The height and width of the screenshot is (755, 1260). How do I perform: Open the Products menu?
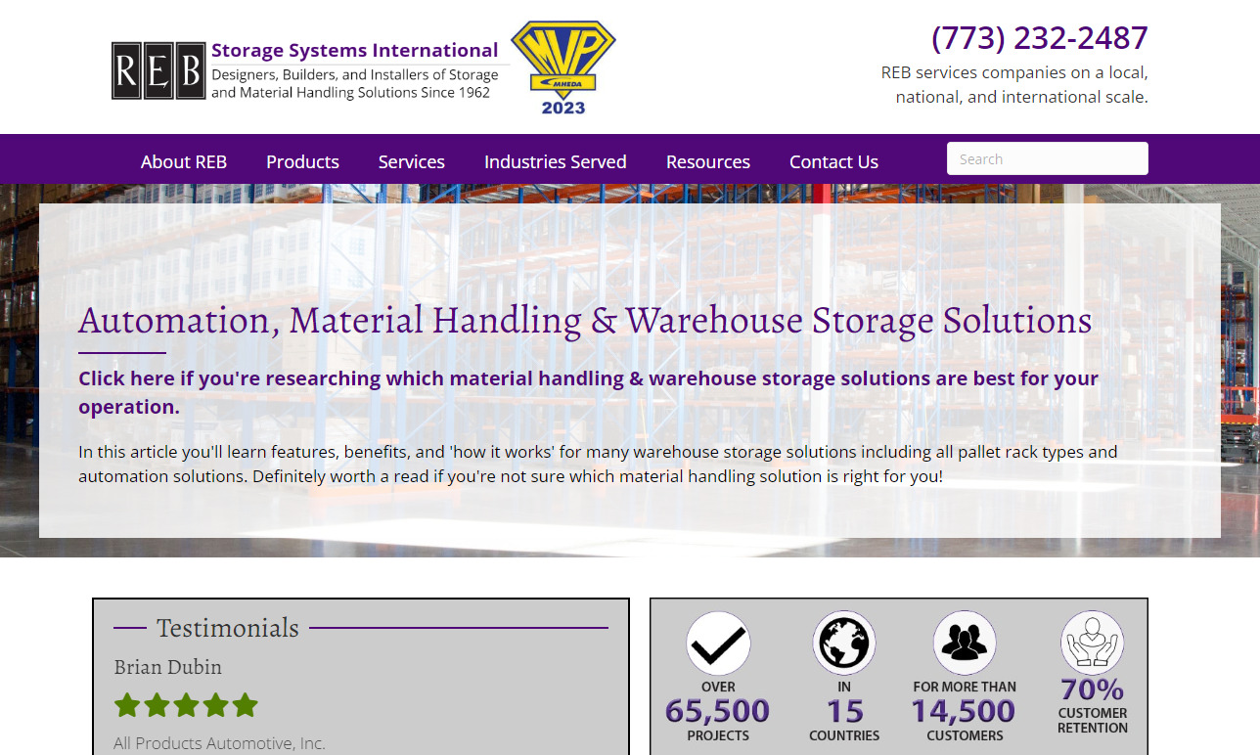(x=302, y=161)
